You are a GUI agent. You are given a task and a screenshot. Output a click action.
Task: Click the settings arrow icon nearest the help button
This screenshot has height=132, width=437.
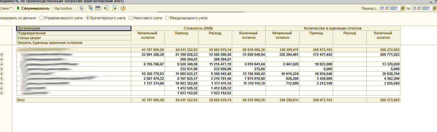coord(114,8)
